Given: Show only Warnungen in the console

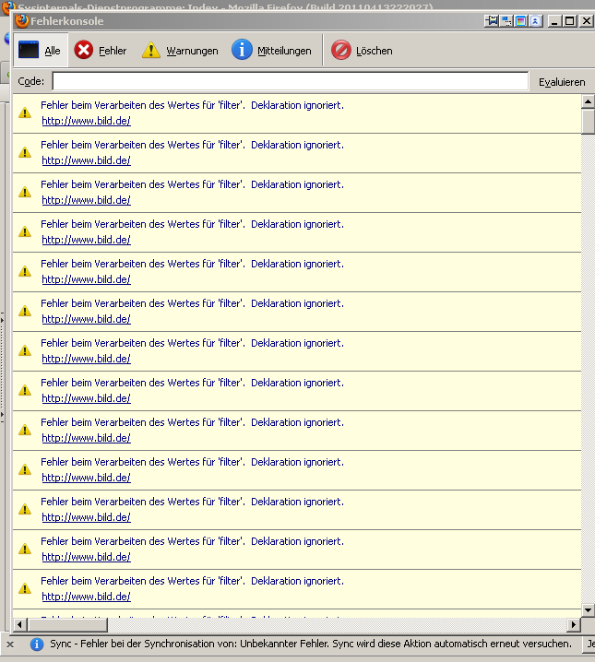Looking at the screenshot, I should coord(180,50).
